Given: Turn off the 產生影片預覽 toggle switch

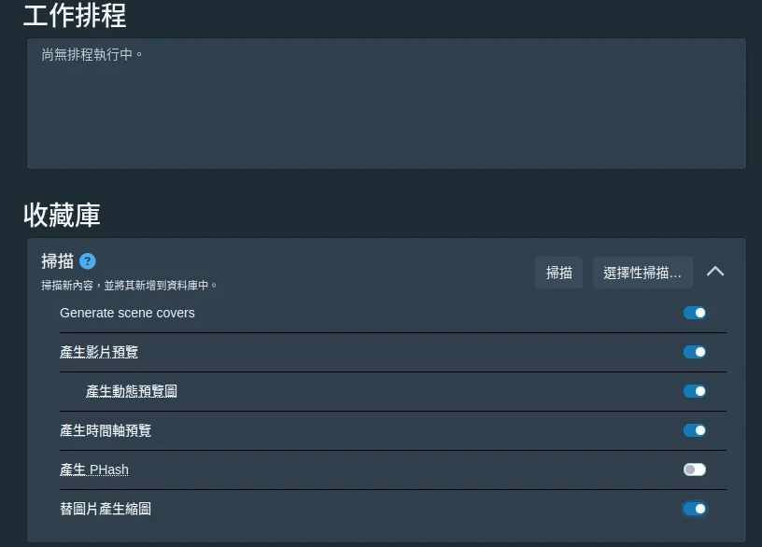Looking at the screenshot, I should pos(694,352).
